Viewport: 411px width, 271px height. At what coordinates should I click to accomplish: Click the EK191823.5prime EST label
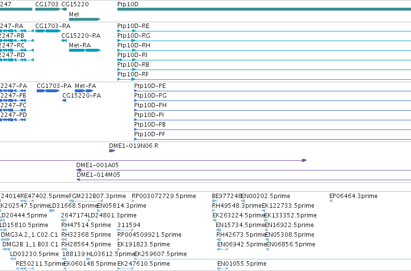[x=143, y=244]
